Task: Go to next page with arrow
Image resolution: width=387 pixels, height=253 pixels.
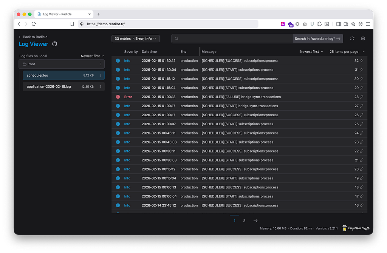Action: 255,221
